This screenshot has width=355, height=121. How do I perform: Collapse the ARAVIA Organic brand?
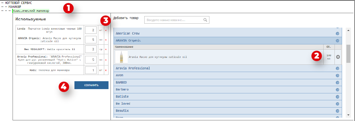point(337,41)
